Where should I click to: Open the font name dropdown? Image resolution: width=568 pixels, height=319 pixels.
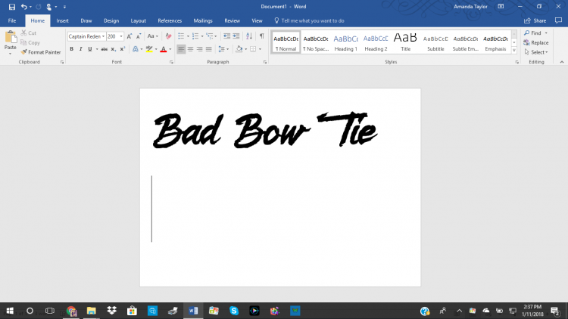[103, 36]
